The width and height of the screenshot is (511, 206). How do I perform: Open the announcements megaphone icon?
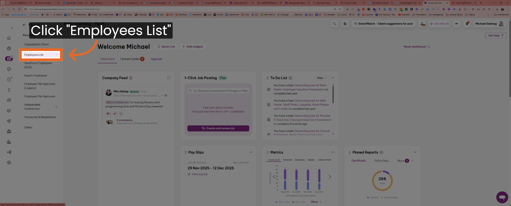click(x=456, y=24)
